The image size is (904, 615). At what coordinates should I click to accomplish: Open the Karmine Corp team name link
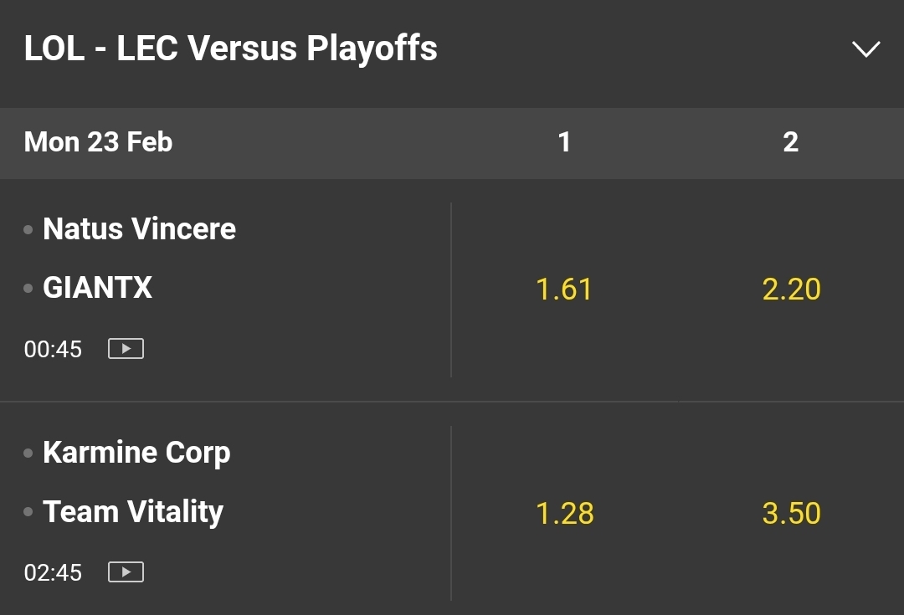tap(136, 453)
